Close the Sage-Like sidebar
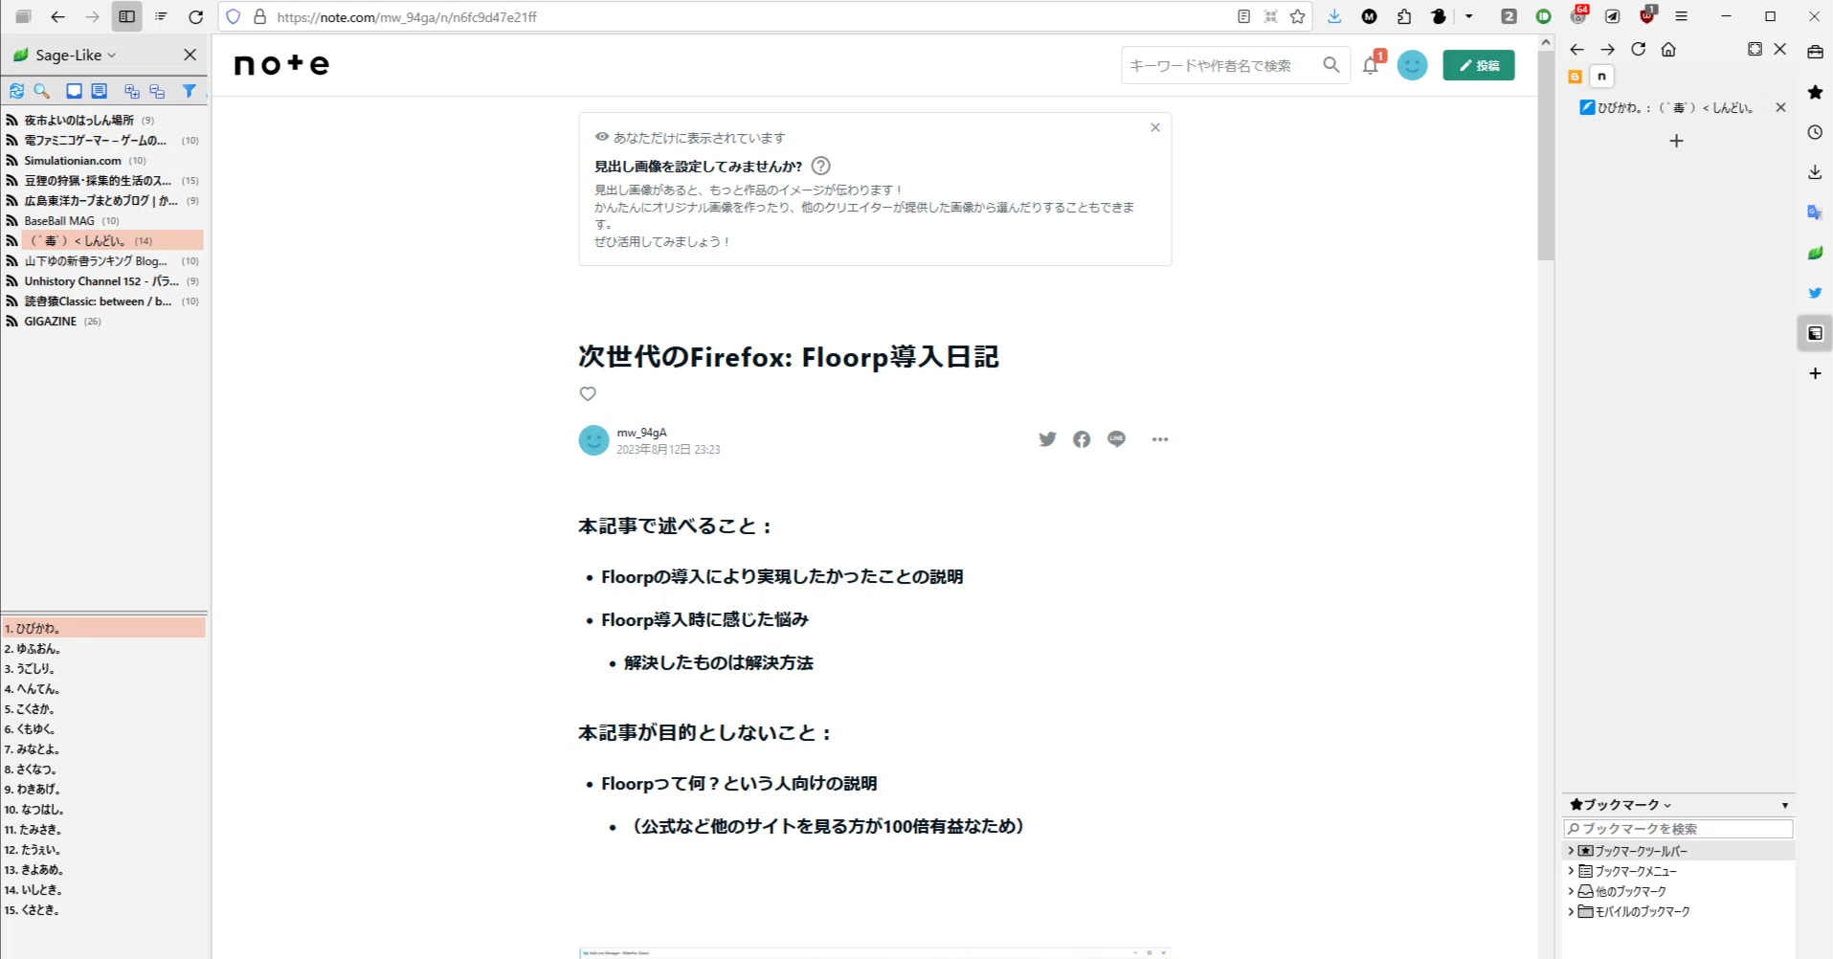The image size is (1833, 959). coord(190,55)
